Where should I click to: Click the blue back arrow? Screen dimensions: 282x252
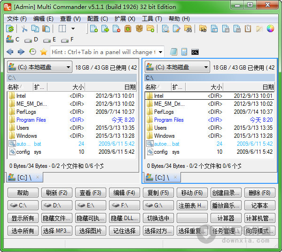point(10,52)
